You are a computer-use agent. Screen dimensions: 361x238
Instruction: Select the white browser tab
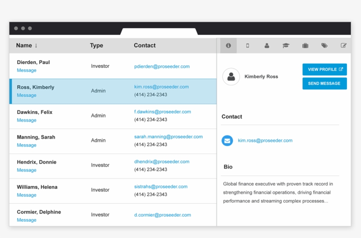pos(159,32)
